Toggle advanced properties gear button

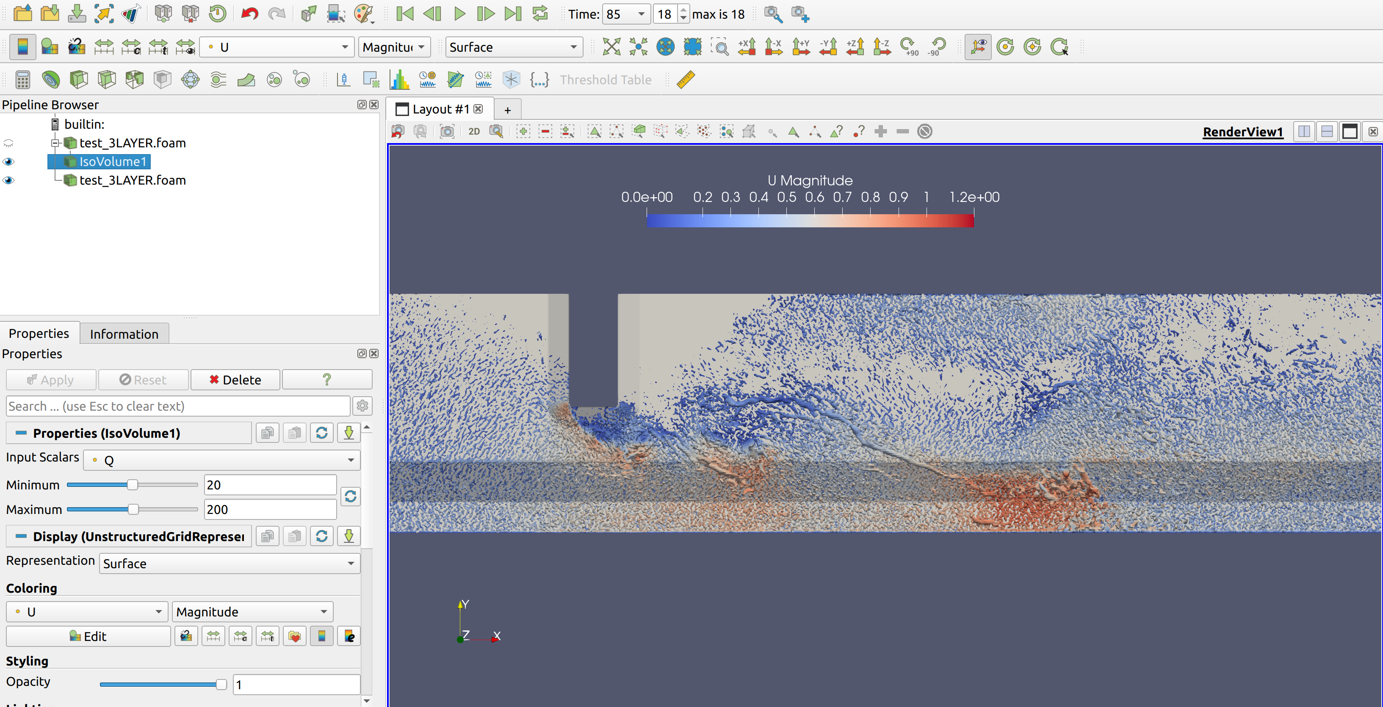tap(362, 406)
